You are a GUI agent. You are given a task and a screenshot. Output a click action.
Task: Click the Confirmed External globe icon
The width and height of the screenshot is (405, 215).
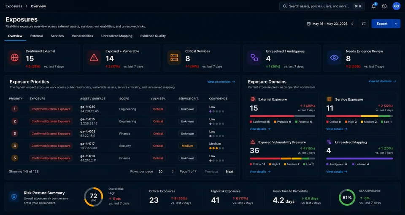(14, 58)
